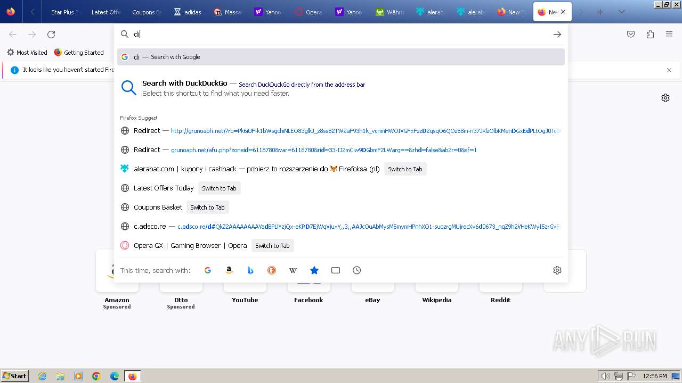Image resolution: width=682 pixels, height=383 pixels.
Task: Launch Google Chrome from taskbar
Action: click(x=96, y=376)
